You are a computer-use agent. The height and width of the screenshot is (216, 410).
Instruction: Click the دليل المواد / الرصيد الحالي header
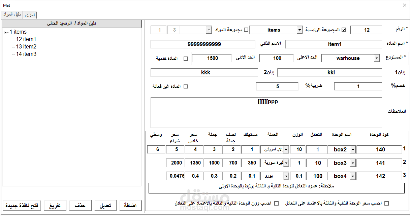click(71, 24)
